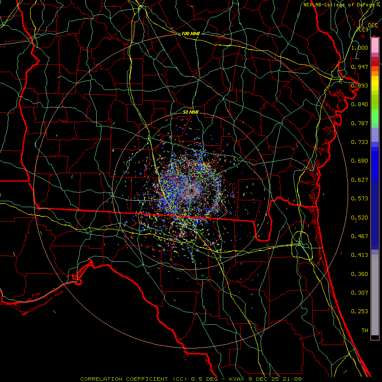Pick the bright green color bar segment

(375, 116)
